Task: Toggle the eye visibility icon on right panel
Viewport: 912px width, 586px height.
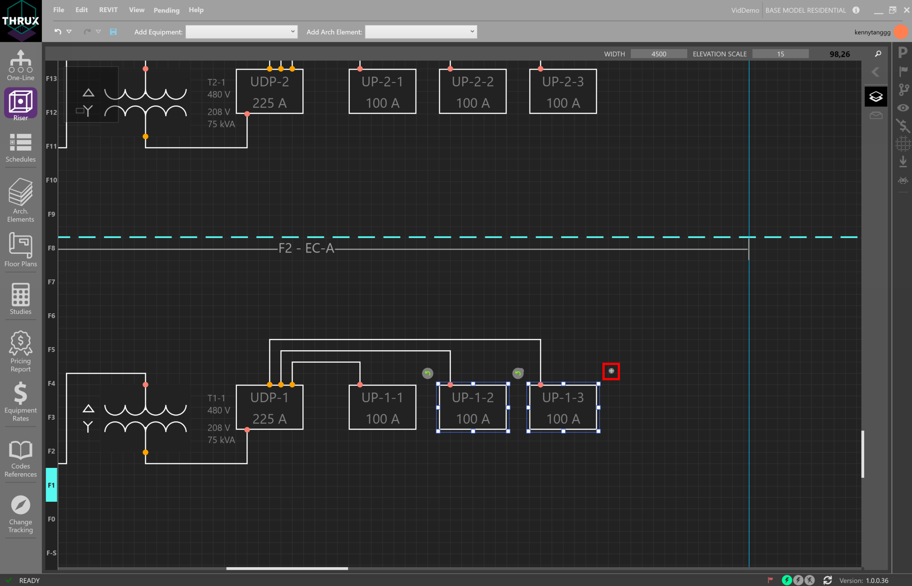Action: click(903, 108)
